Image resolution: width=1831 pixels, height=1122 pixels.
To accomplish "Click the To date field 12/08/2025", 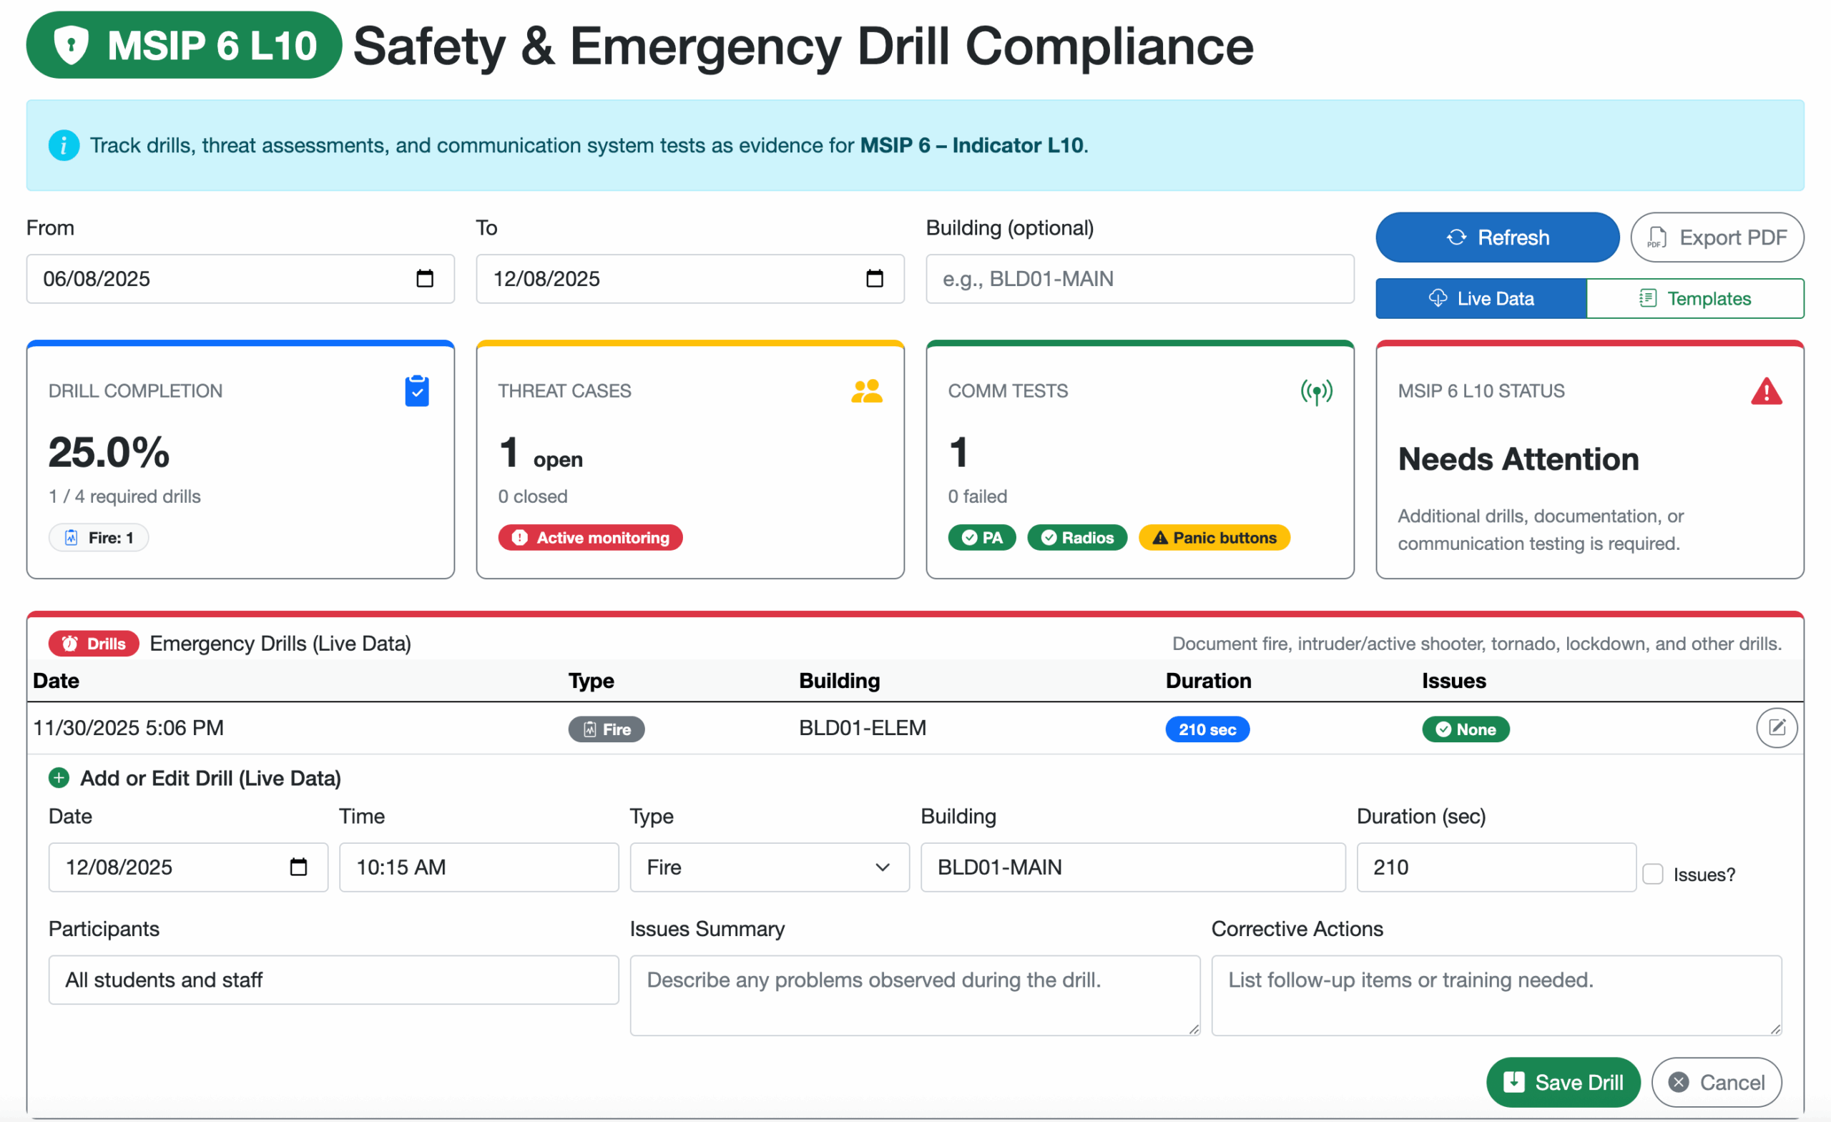I will coord(689,279).
